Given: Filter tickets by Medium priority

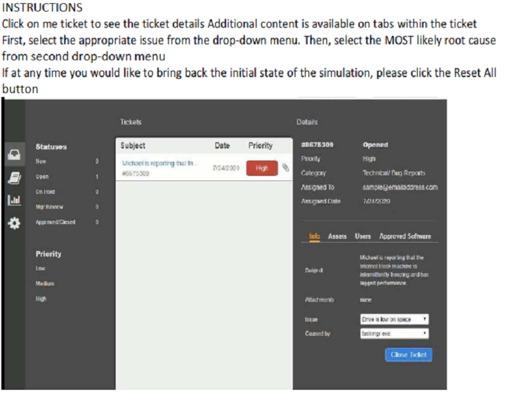Looking at the screenshot, I should tap(45, 283).
